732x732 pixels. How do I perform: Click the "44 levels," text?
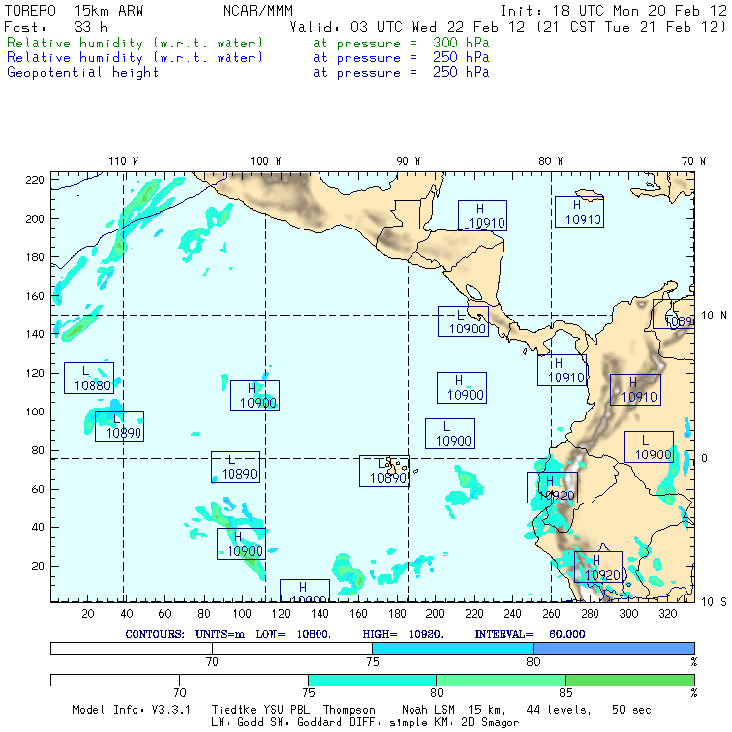point(559,710)
